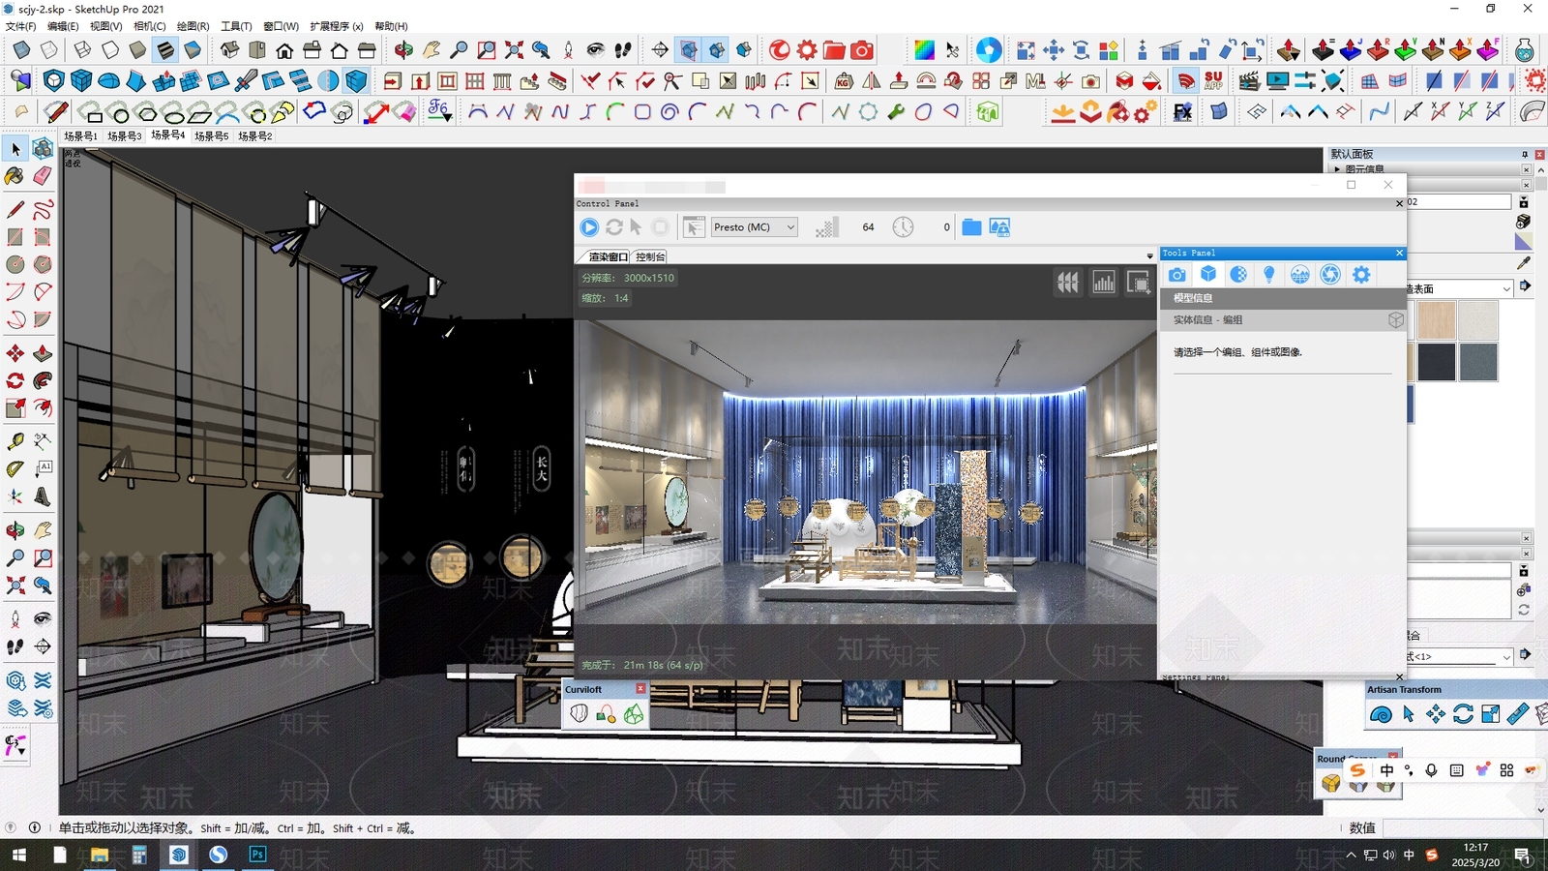Choose the Rotate tool
The image size is (1548, 871).
coord(15,380)
